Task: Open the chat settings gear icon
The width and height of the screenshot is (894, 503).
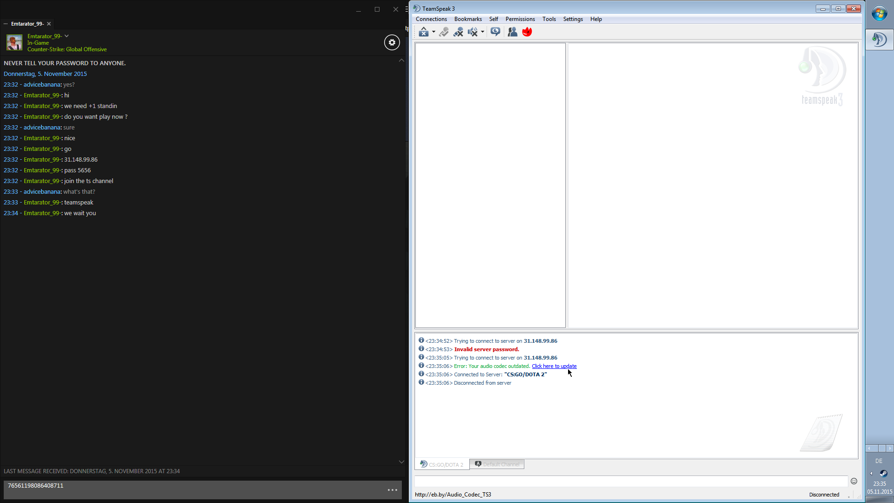Action: (392, 42)
